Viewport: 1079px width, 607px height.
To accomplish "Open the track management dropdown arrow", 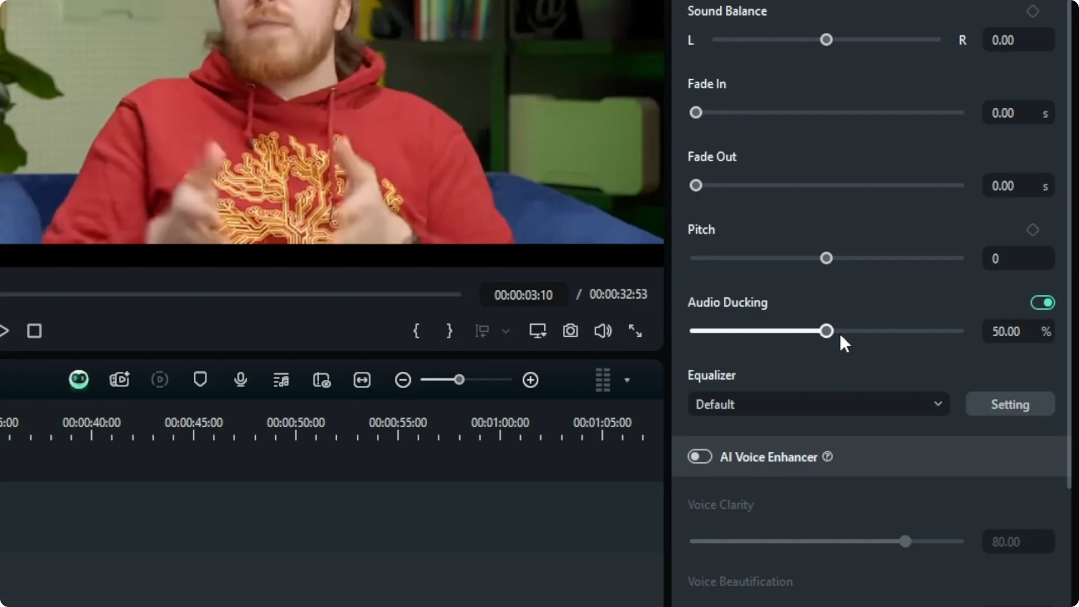I will tap(627, 380).
